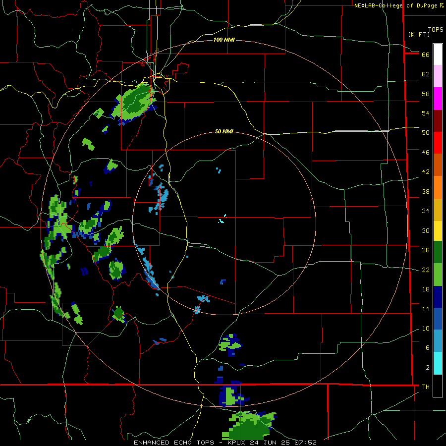Click the legend value 14
This screenshot has height=446, width=446.
pos(426,309)
